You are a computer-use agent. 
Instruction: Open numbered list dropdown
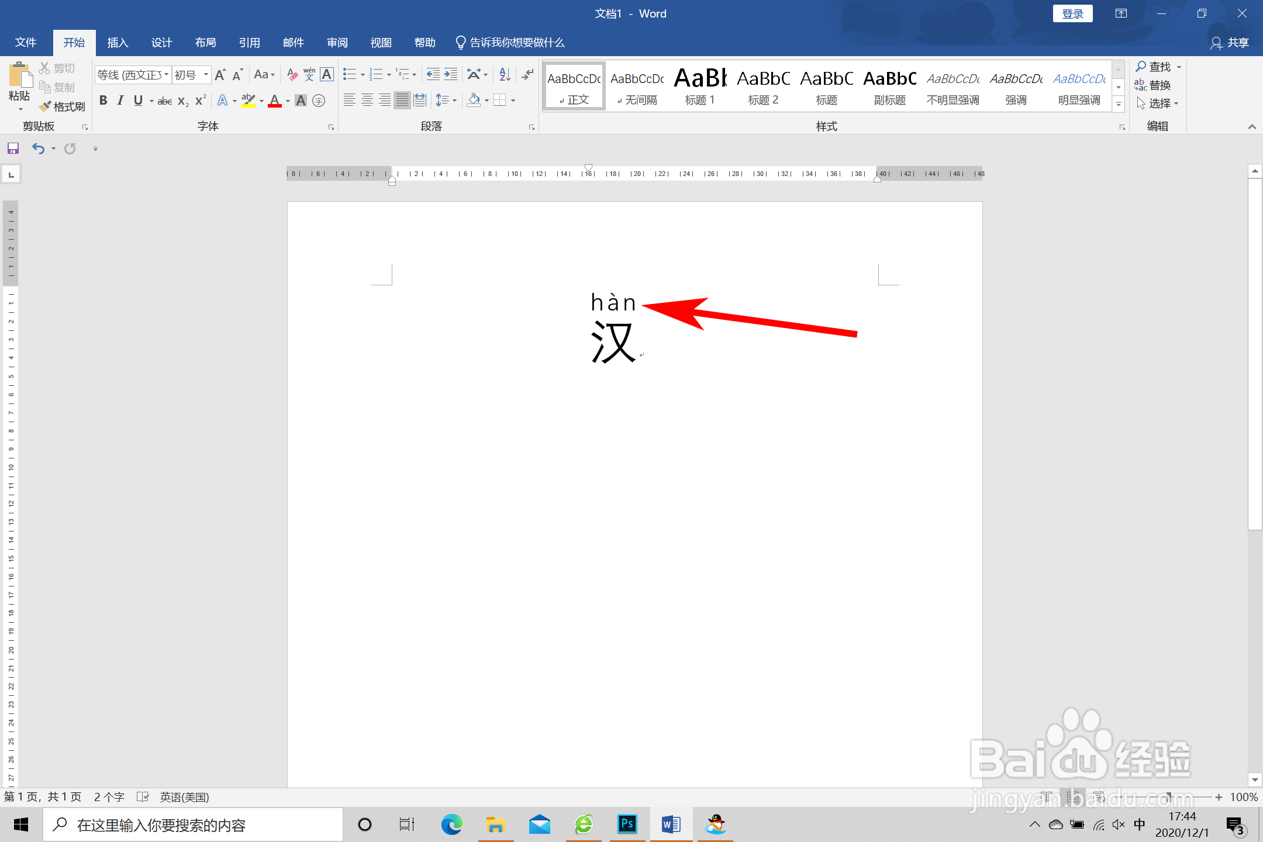coord(389,75)
